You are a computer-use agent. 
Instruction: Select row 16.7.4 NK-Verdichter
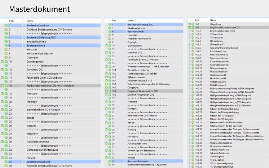(228, 41)
